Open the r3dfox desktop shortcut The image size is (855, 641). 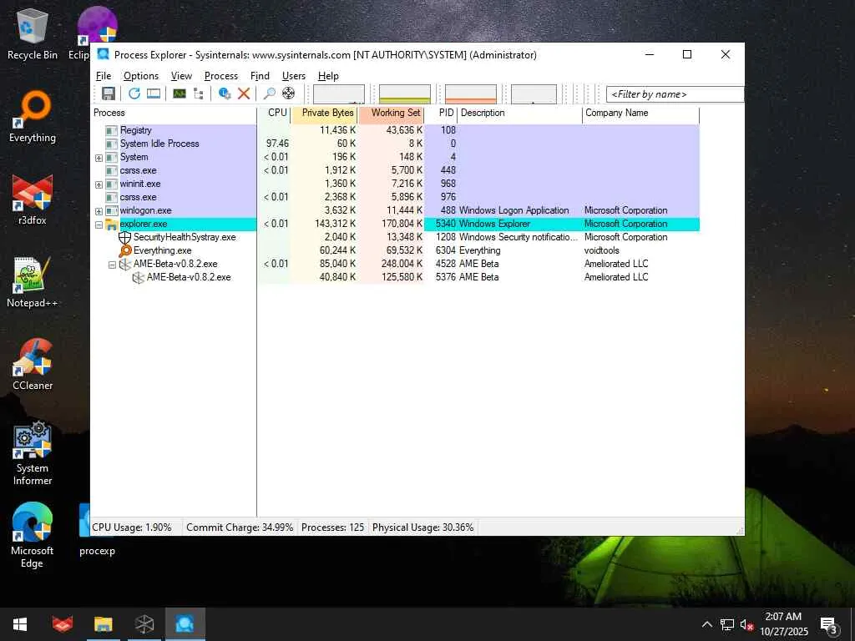tap(33, 199)
